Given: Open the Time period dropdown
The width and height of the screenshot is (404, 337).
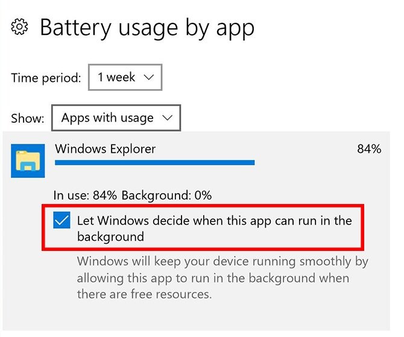Looking at the screenshot, I should coord(125,78).
